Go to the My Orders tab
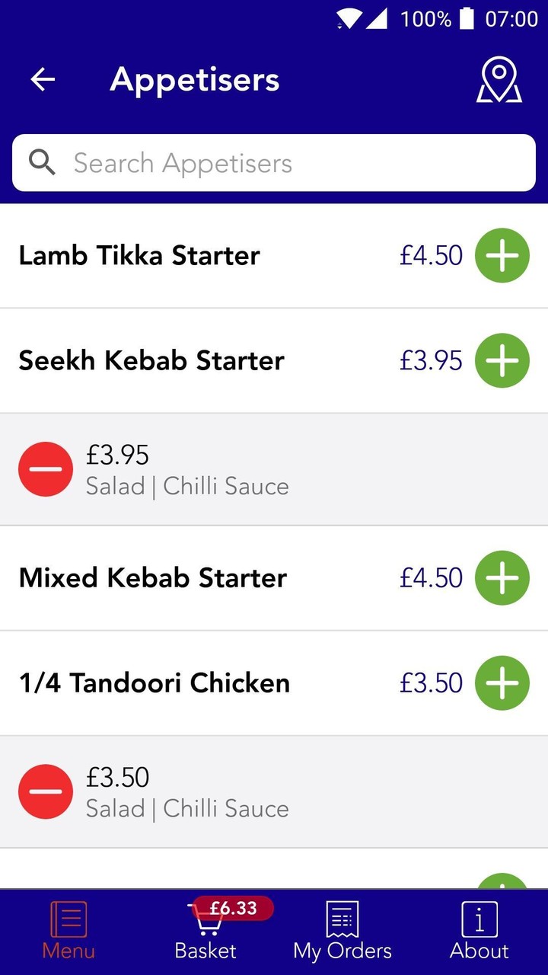 [342, 931]
